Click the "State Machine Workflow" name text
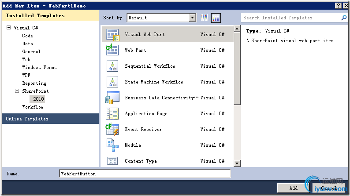Screen dimensions: 350x196 [x=154, y=82]
